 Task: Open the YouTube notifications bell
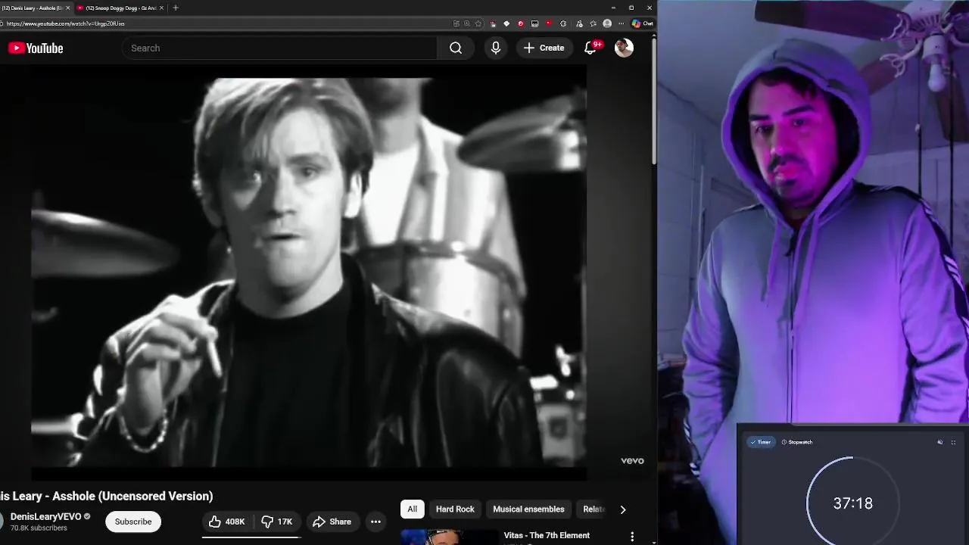[590, 48]
